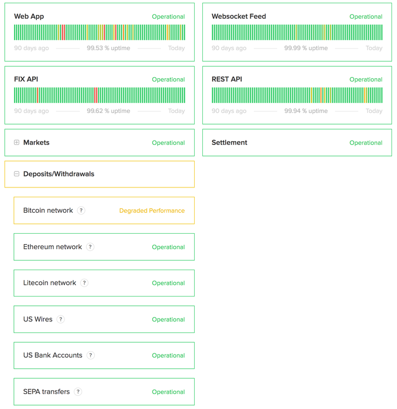Viewport: 397px width, 409px height.
Task: Click the FIX API 99.62 % uptime text
Action: coord(108,111)
